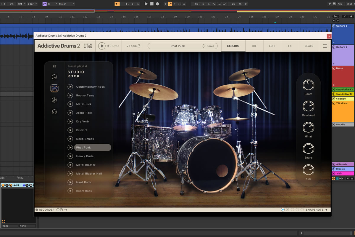355x237 pixels.
Task: Select the third snapshot slot
Action: (x=292, y=209)
